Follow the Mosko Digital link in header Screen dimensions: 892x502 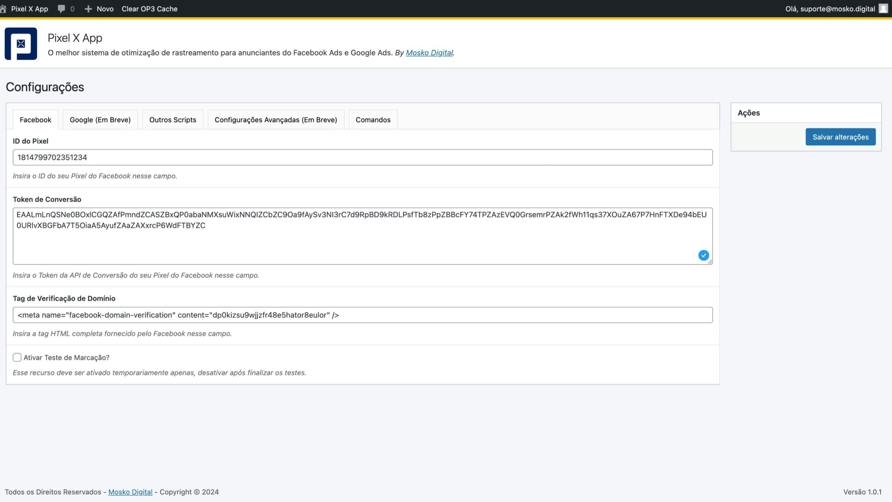pos(429,53)
